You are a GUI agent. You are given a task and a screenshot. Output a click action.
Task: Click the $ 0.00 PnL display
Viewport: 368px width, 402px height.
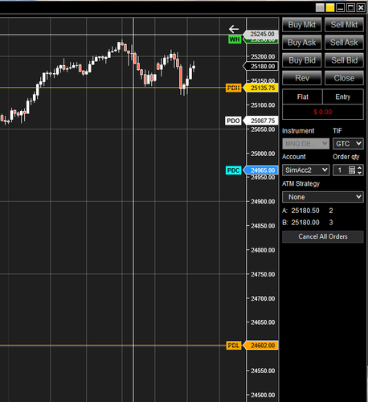coord(323,112)
